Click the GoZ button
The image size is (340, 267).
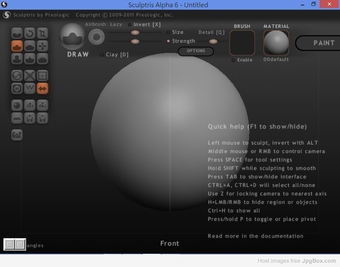click(x=17, y=135)
